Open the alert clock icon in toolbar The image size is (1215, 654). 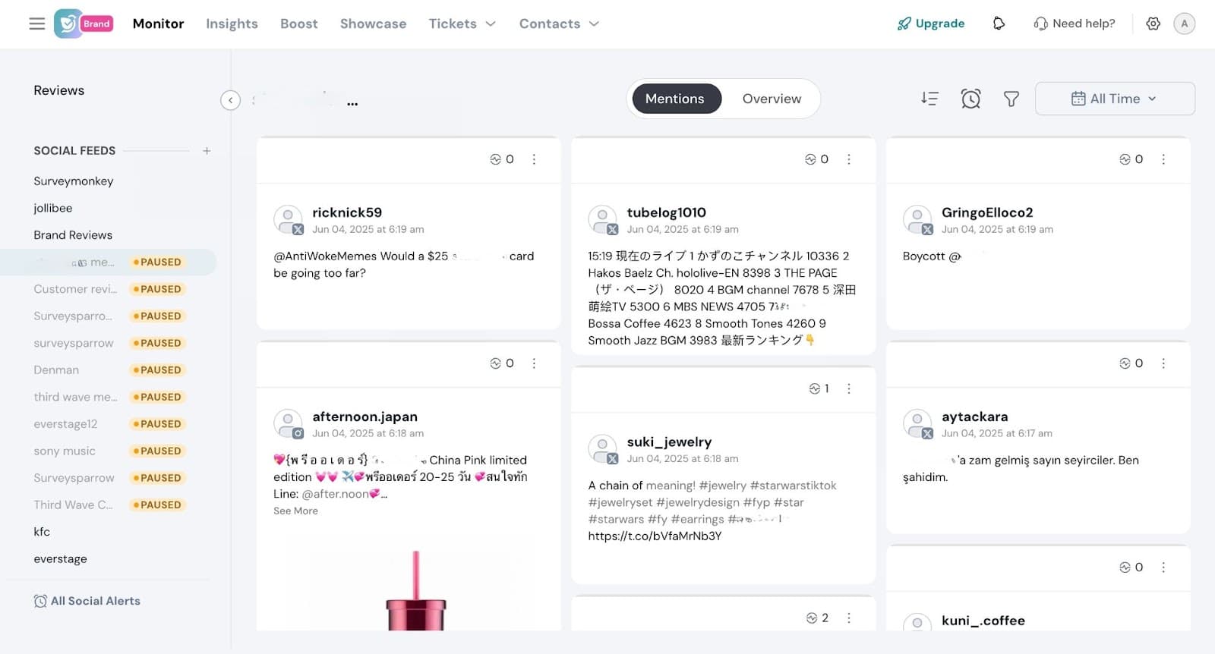(x=970, y=99)
